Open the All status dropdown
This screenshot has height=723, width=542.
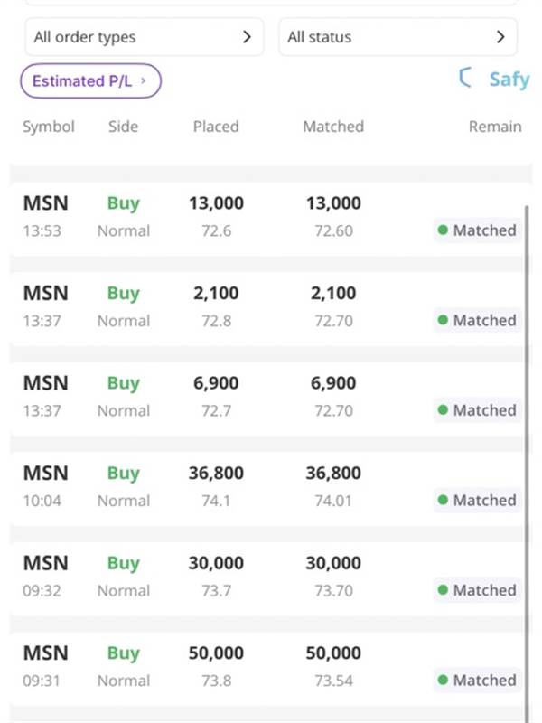(x=397, y=37)
